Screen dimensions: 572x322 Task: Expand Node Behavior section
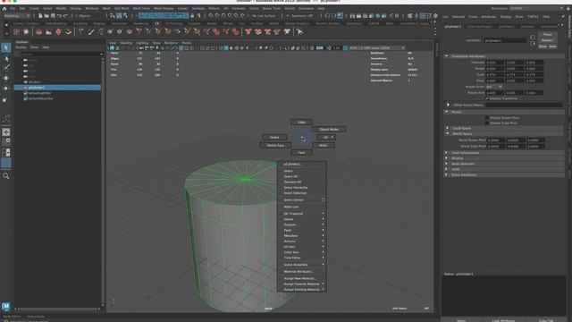click(447, 164)
